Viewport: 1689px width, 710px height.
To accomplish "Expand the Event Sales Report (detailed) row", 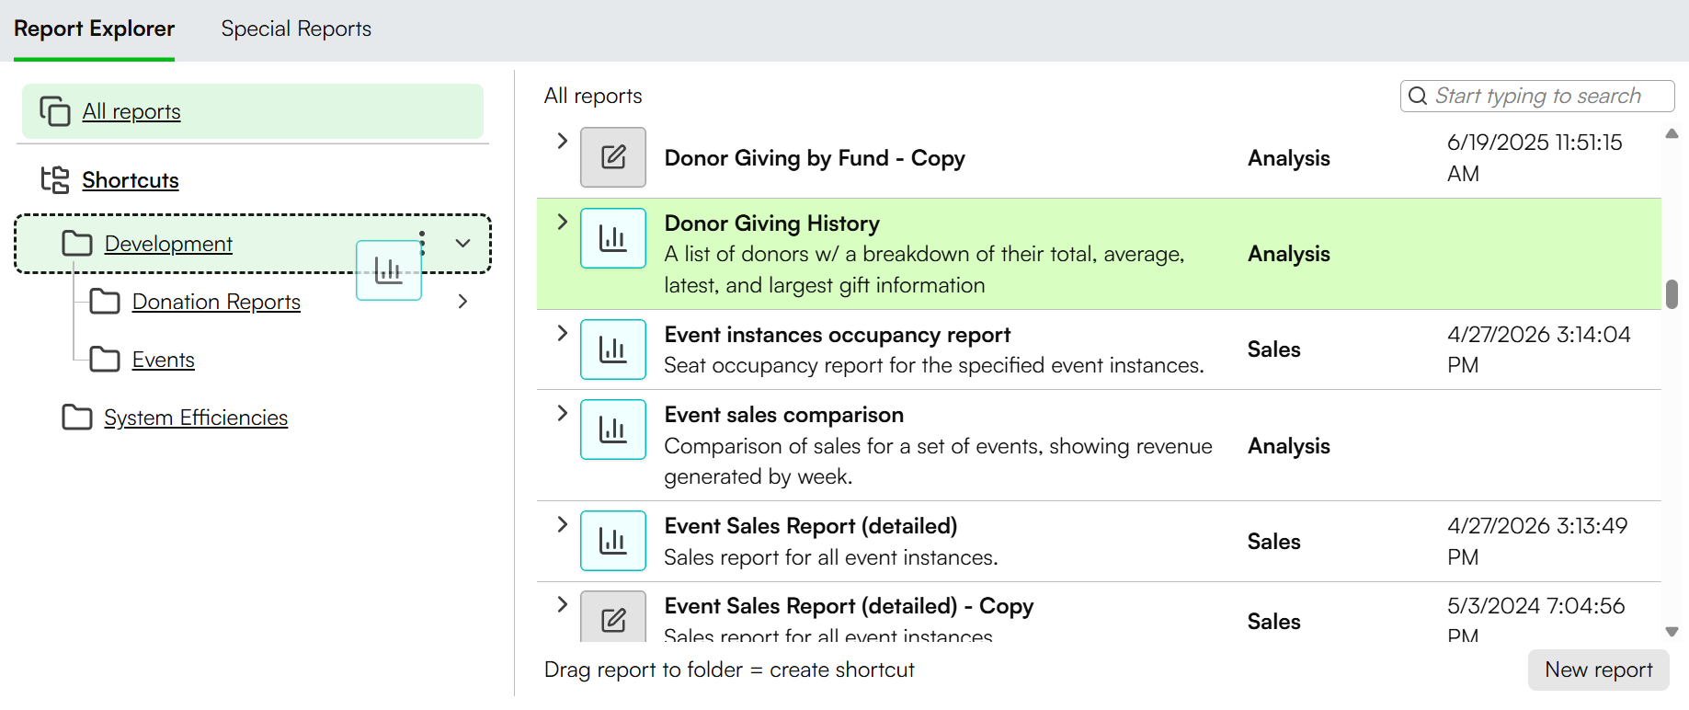I will pos(563,524).
